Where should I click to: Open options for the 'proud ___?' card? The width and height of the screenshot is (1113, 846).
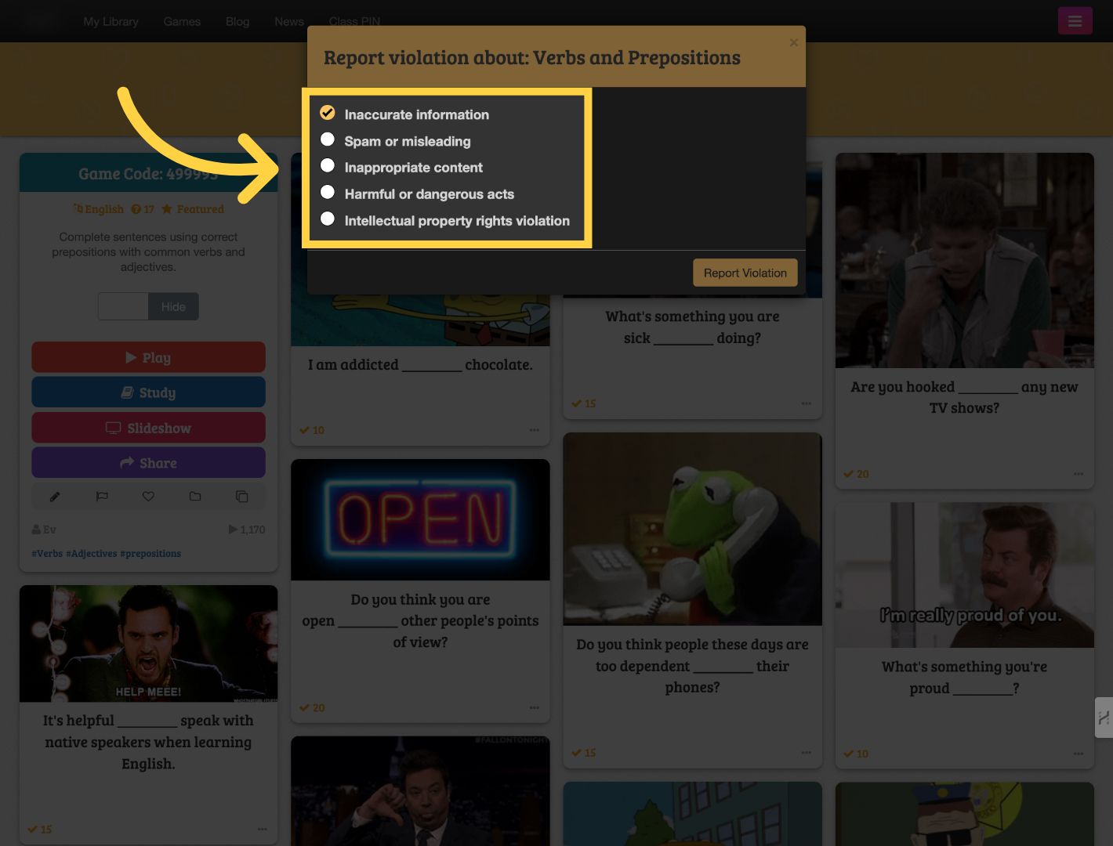1079,754
